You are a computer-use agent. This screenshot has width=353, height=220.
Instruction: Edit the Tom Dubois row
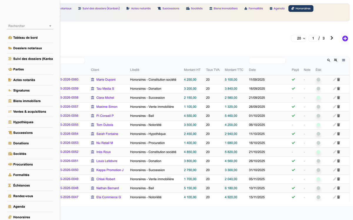pos(334,125)
